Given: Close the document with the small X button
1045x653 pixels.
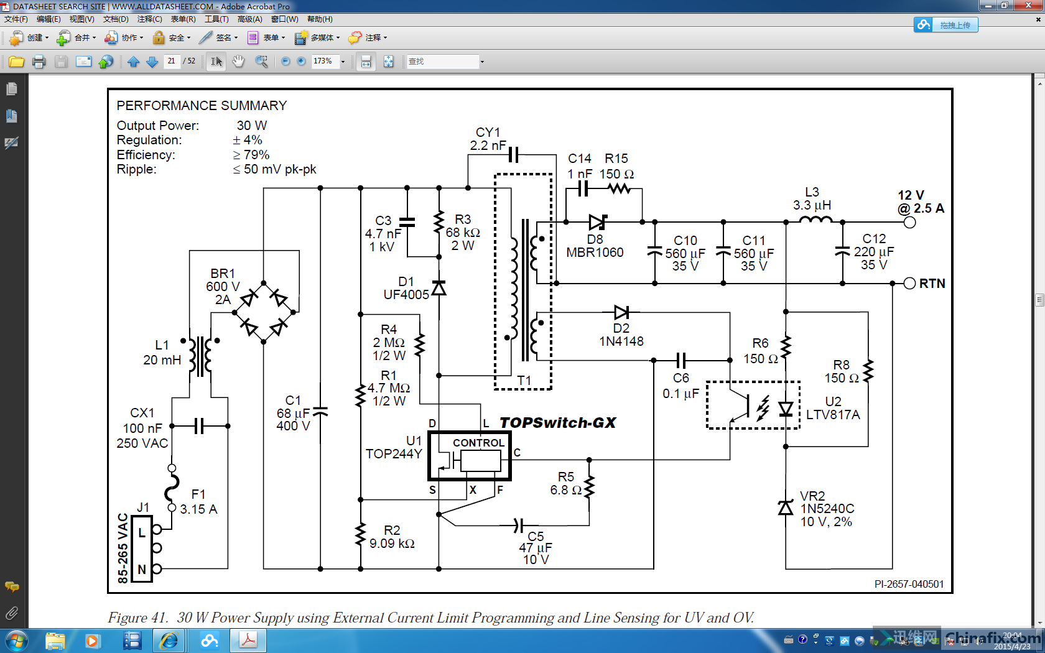Looking at the screenshot, I should 1037,19.
